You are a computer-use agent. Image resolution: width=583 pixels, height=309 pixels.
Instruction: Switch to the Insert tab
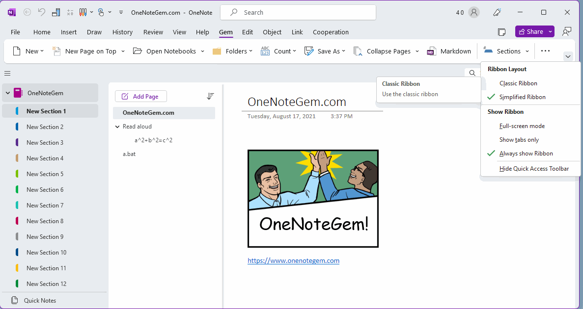pyautogui.click(x=69, y=32)
